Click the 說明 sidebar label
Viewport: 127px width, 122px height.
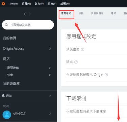coord(6,106)
